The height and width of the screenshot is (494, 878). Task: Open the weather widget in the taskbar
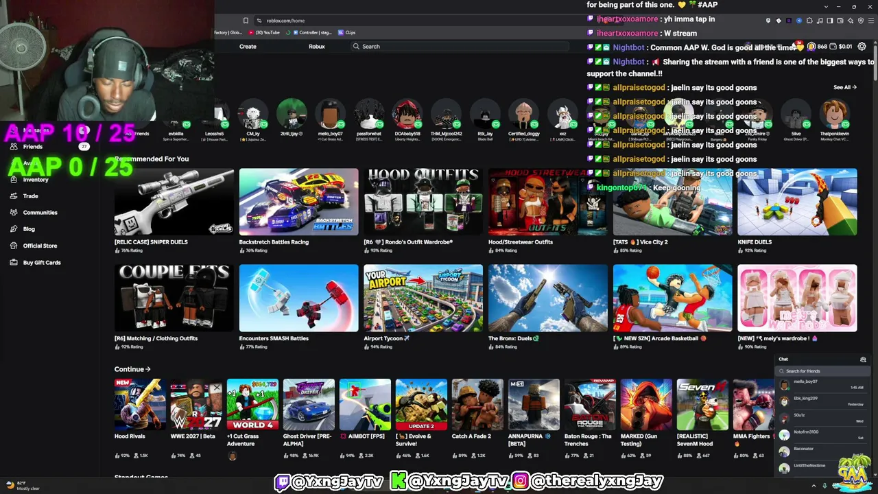[x=22, y=486]
